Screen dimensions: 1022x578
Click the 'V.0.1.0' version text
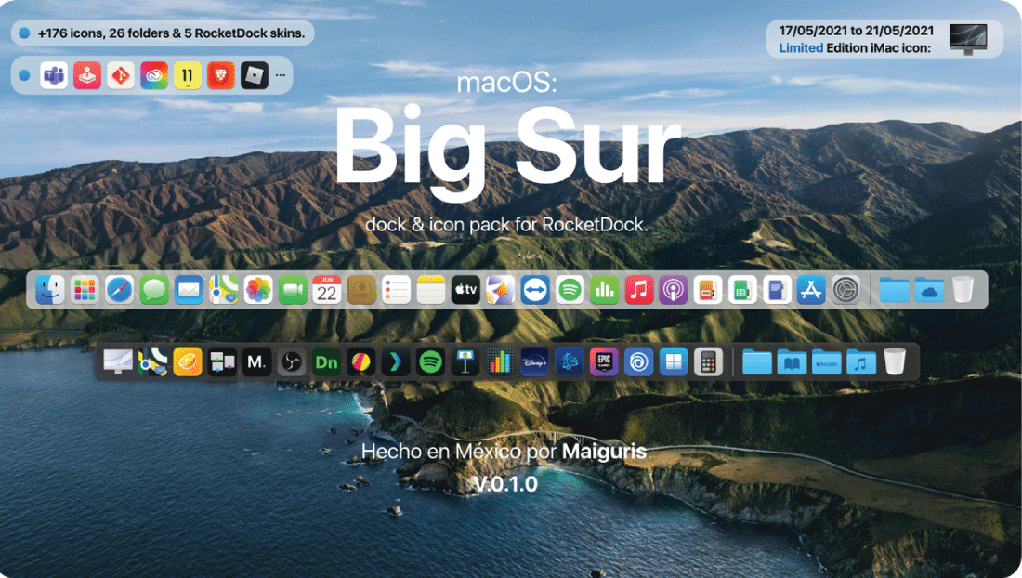point(505,484)
